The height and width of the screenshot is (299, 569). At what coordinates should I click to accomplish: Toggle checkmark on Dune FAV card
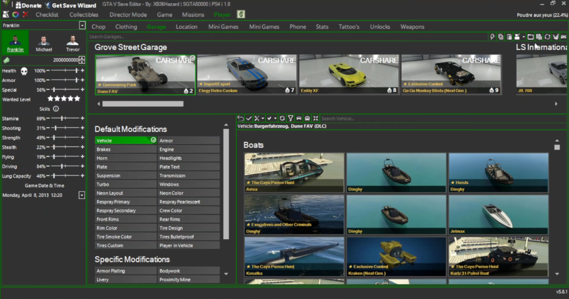coord(193,58)
